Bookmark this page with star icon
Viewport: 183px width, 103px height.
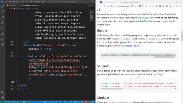click(x=142, y=6)
